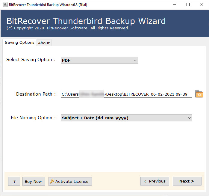Image resolution: width=209 pixels, height=196 pixels.
Task: Click the key icon on Activate License
Action: pyautogui.click(x=52, y=181)
